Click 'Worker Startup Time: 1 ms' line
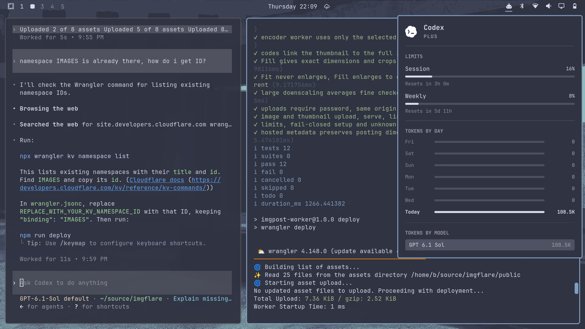The image size is (585, 329). coord(300,307)
